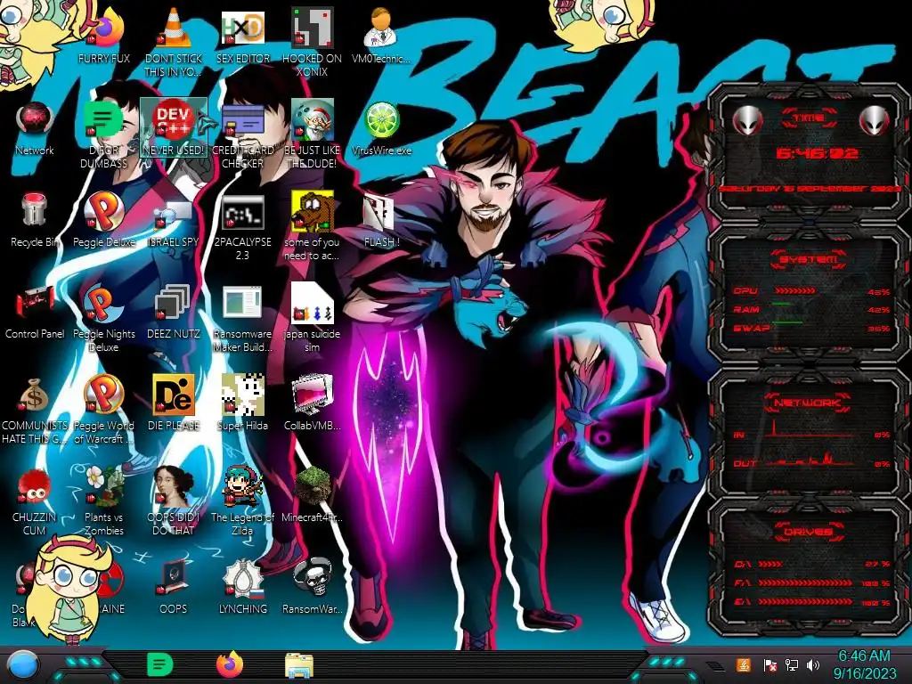Open the F:\ drive entry in Drives widget
The image size is (912, 684).
(x=812, y=582)
